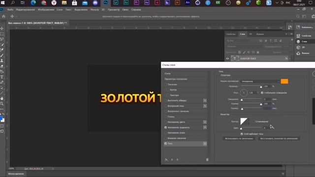Open the shadow blend mode (Умножение) dropdown
Screen dimensions: 315x177
click(260, 81)
